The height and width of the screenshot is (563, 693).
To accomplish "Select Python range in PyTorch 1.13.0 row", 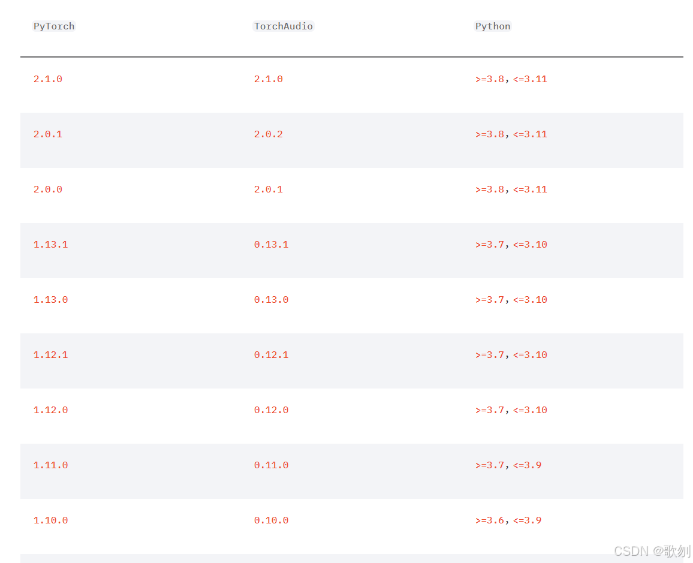I will [x=511, y=300].
